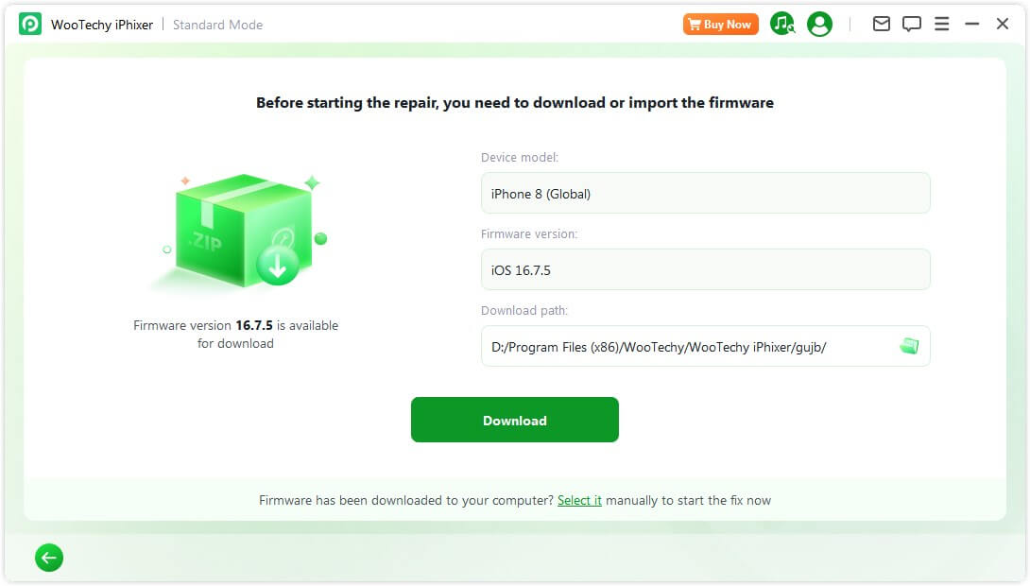Click the Buy Now button
1030x586 pixels.
coord(720,24)
